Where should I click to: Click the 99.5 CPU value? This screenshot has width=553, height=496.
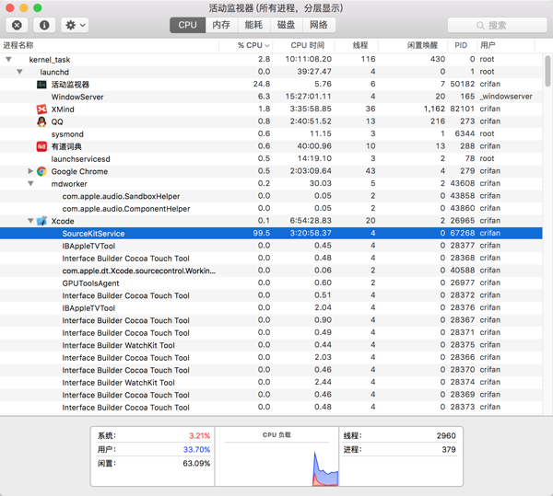262,233
